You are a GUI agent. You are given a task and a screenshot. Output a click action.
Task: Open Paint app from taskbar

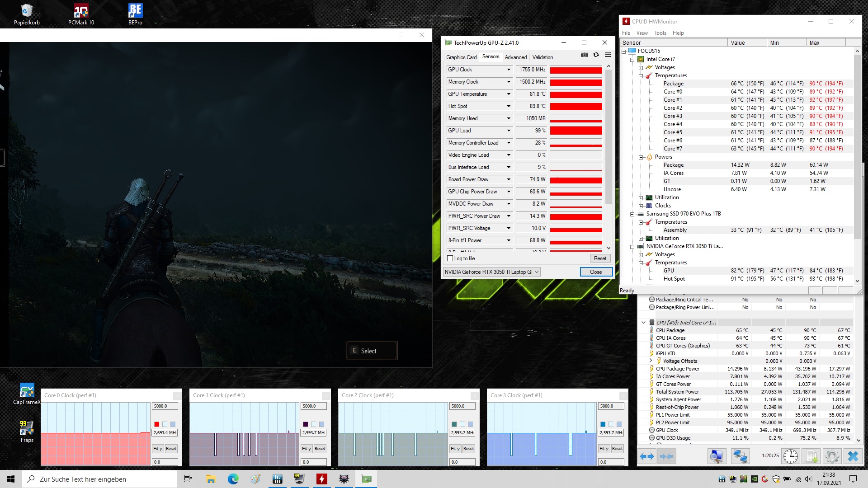(x=255, y=479)
